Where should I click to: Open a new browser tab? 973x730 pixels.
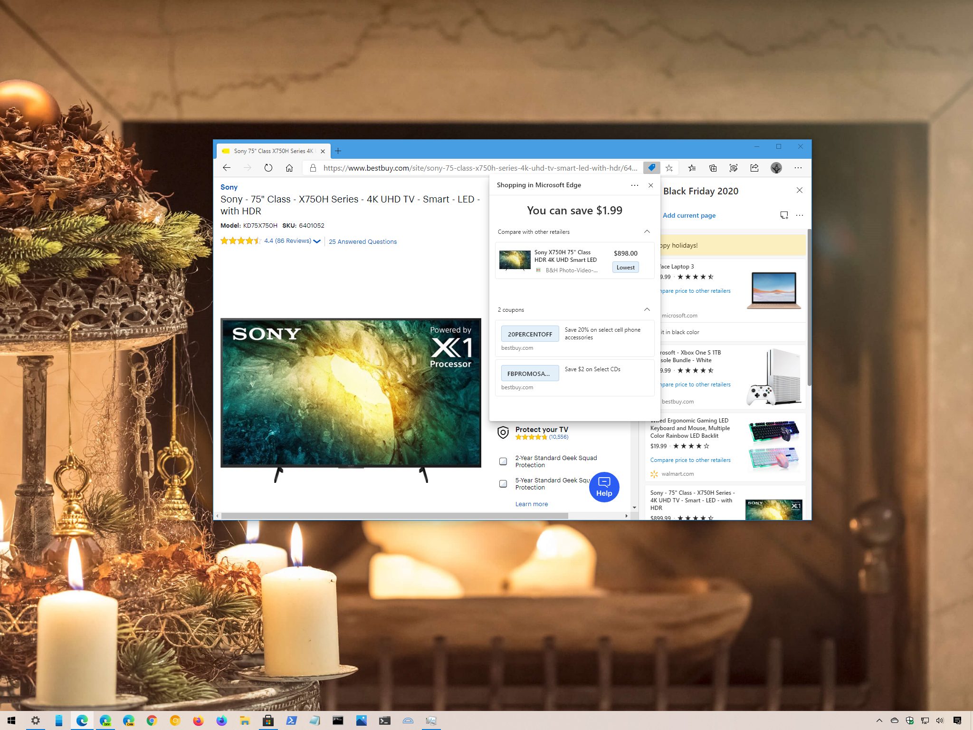(x=338, y=151)
